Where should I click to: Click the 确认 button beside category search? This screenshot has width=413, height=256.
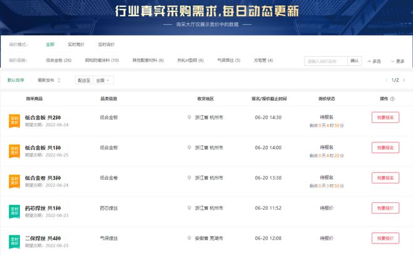pyautogui.click(x=355, y=61)
